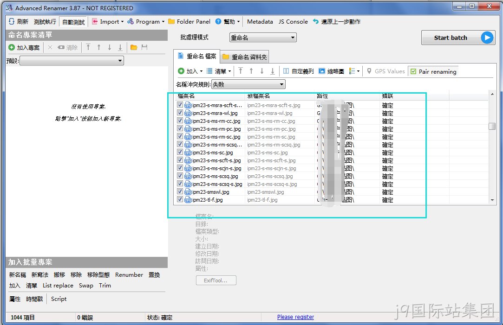Uncheck the ipm23-s-ms-rm-cc.jpg checkbox
The height and width of the screenshot is (325, 503).
pos(180,121)
